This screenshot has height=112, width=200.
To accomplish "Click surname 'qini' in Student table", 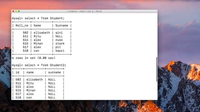I will click(x=59, y=33).
